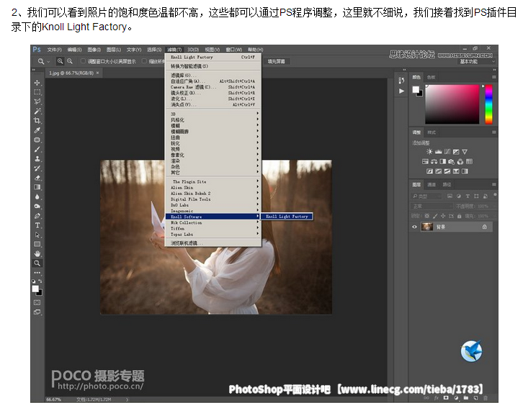This screenshot has height=403, width=523.
Task: Toggle lock image pixels brush icon
Action: tap(435, 216)
